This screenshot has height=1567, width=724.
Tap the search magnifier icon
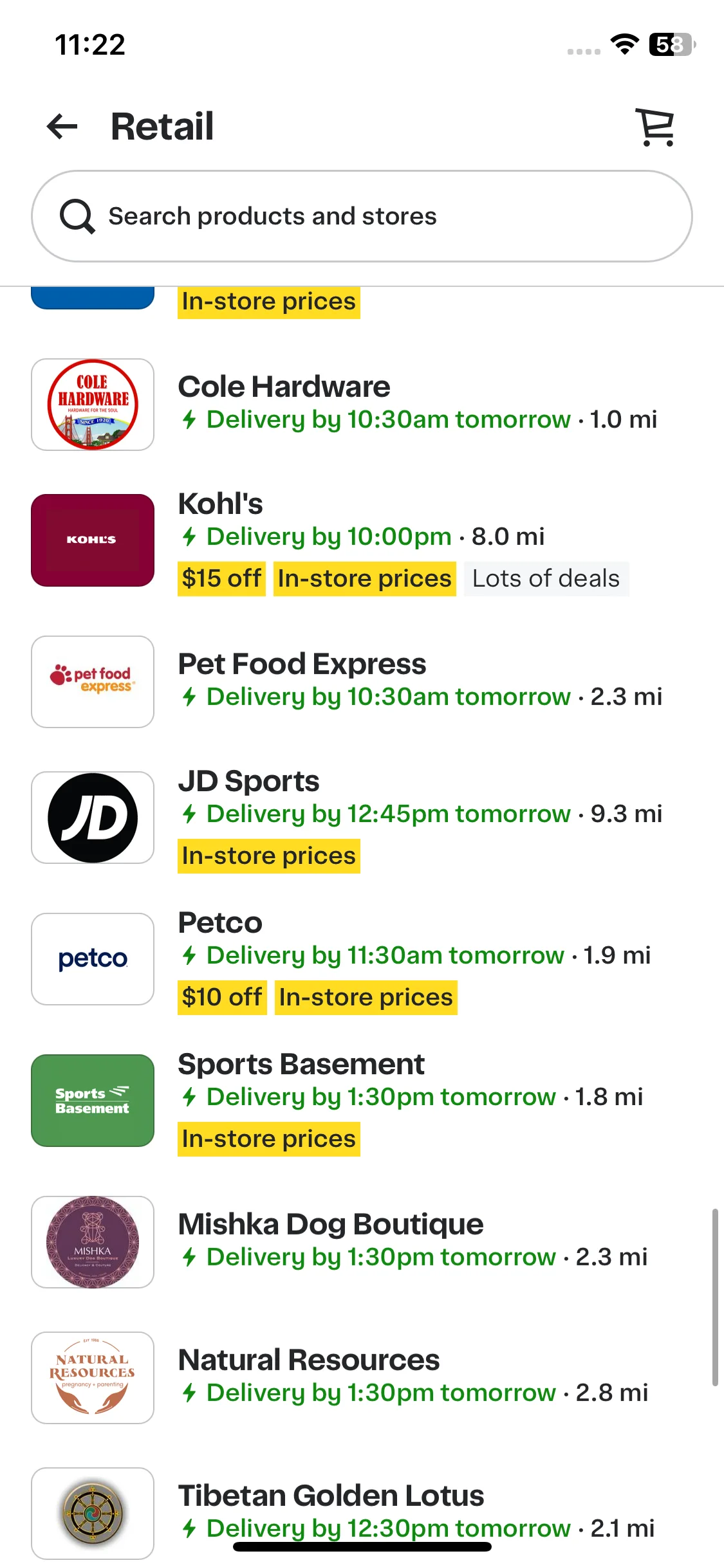pyautogui.click(x=77, y=216)
